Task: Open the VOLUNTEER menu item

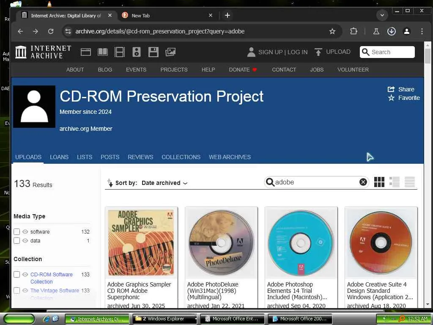Action: click(x=353, y=70)
